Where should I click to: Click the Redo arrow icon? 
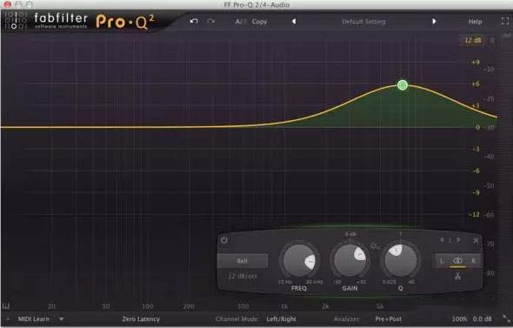(211, 22)
